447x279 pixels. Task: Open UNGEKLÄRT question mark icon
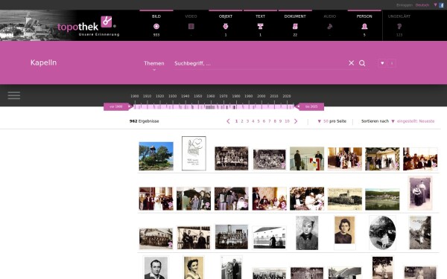[399, 27]
